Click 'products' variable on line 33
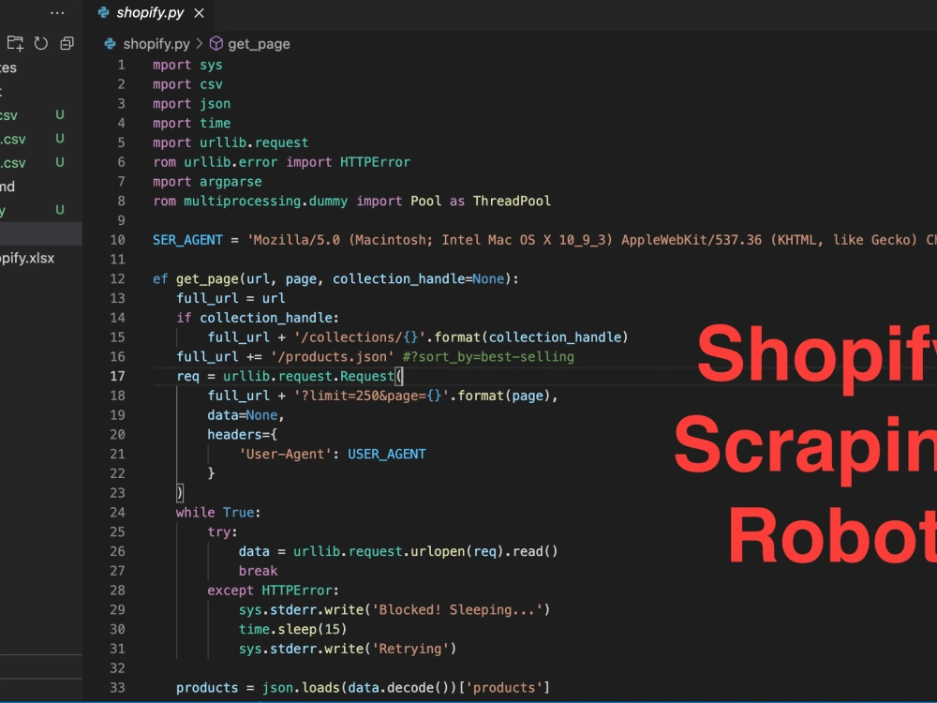 point(207,687)
